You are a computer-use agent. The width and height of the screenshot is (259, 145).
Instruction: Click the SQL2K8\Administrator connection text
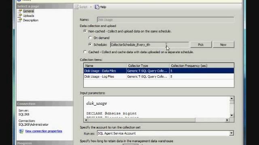coord(33,124)
